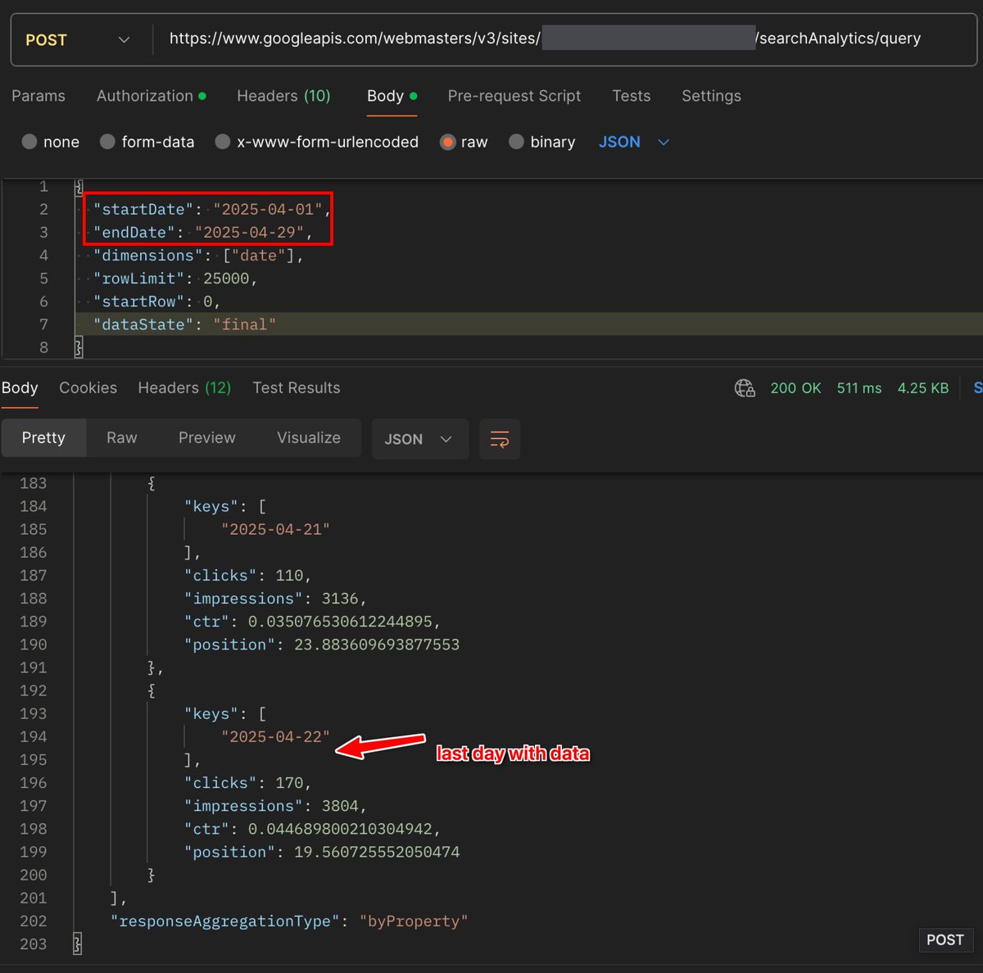The width and height of the screenshot is (983, 973).
Task: Click the 200 OK status
Action: point(795,388)
